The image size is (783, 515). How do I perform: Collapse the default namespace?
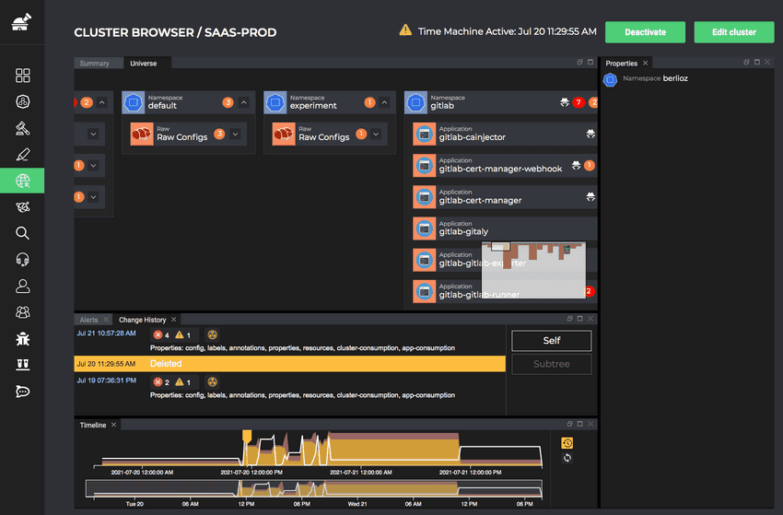(x=244, y=103)
